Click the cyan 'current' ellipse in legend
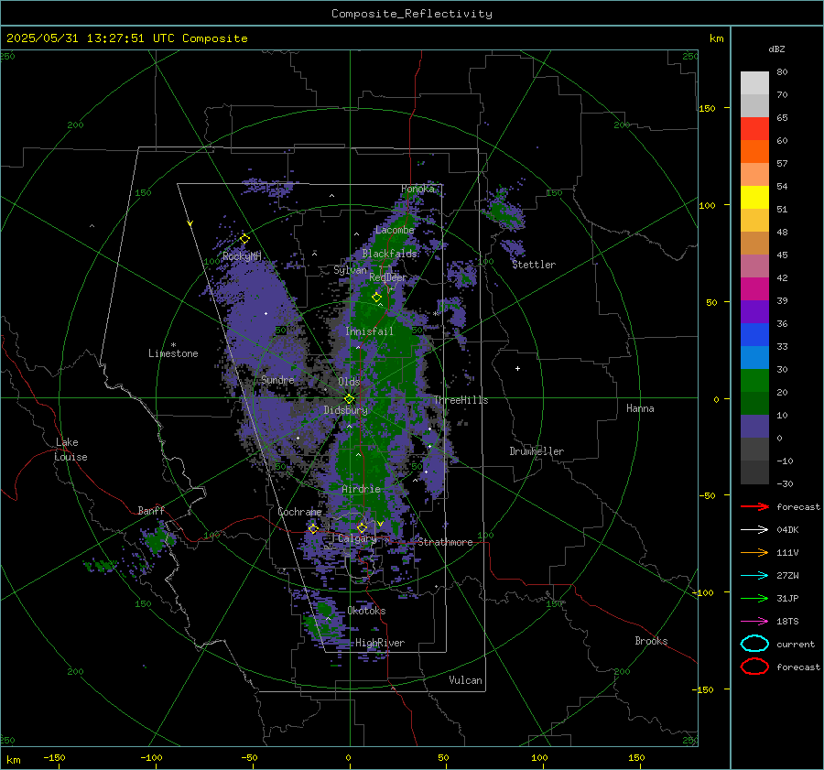 coord(754,644)
